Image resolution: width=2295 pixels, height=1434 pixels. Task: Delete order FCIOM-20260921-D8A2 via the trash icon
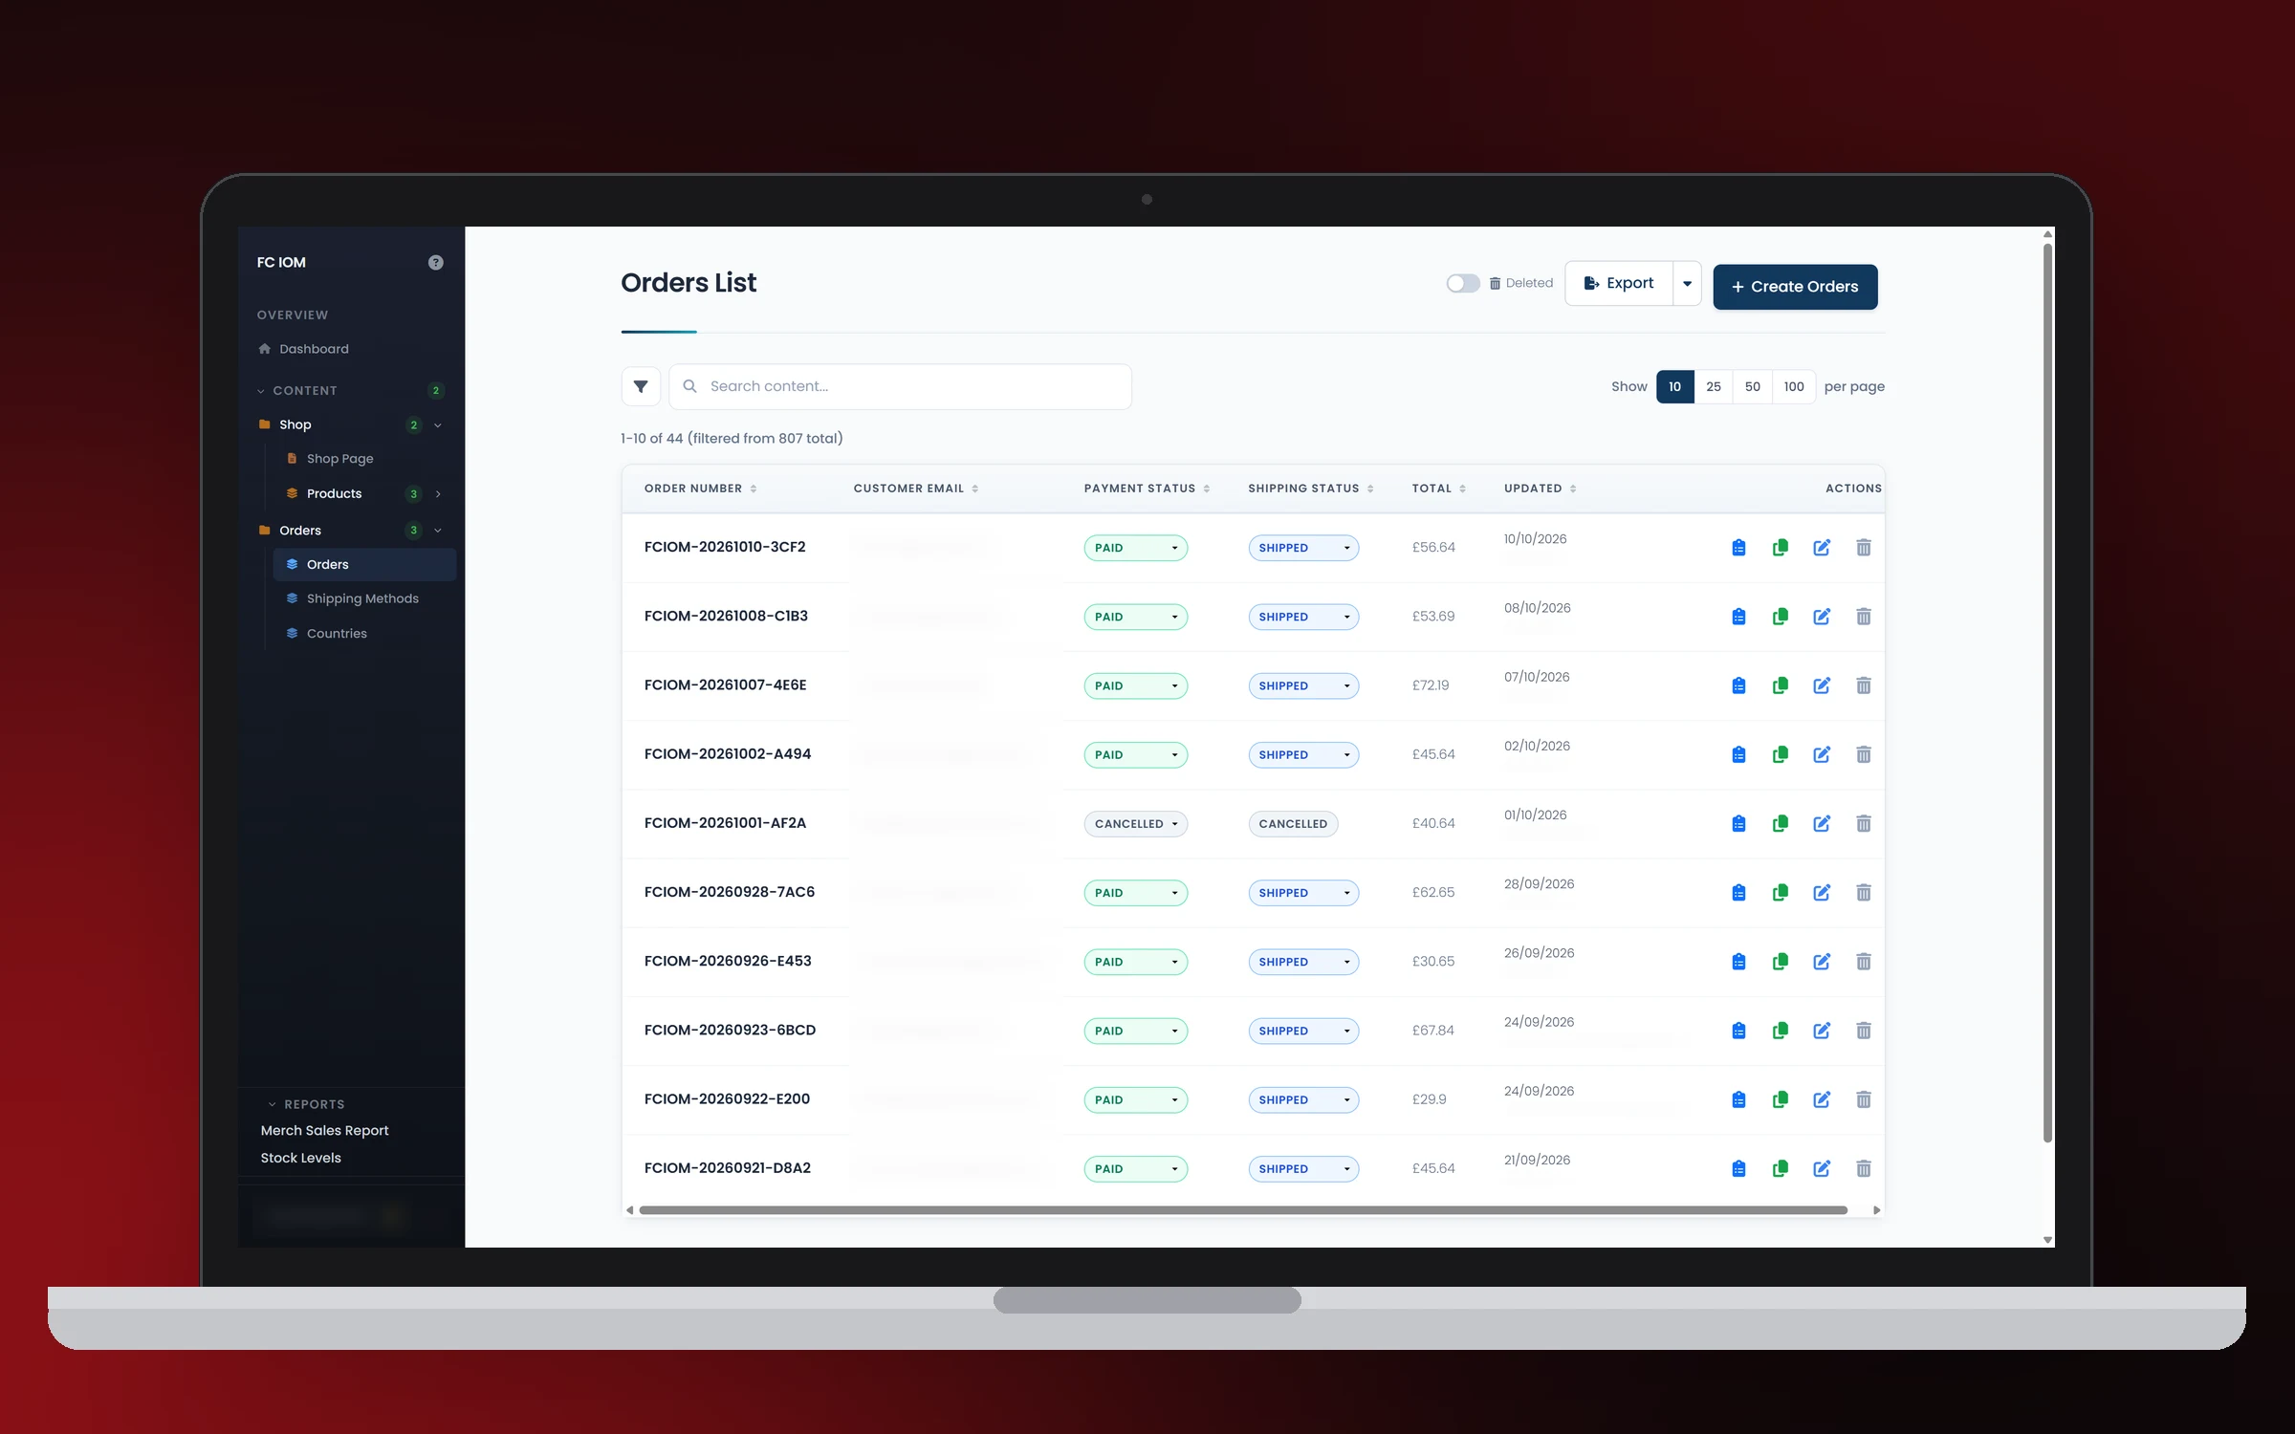pos(1863,1168)
